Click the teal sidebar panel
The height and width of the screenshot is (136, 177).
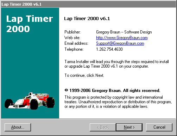30,63
